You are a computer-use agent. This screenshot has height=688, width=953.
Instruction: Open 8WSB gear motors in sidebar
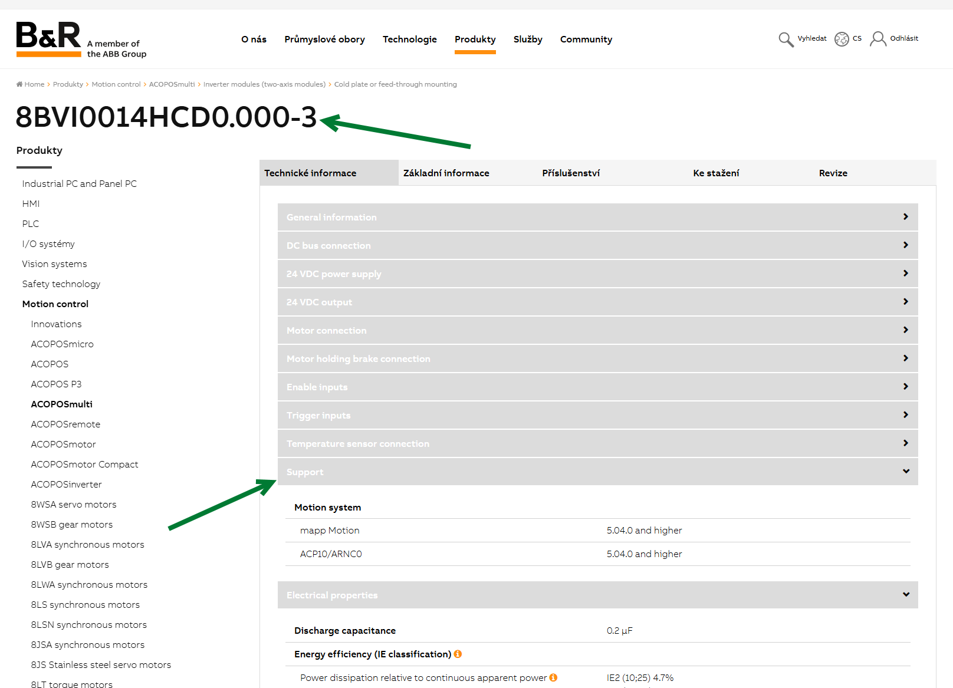pos(72,525)
